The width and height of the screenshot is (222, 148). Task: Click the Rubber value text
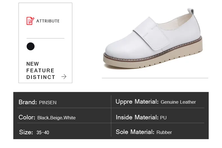164,133
